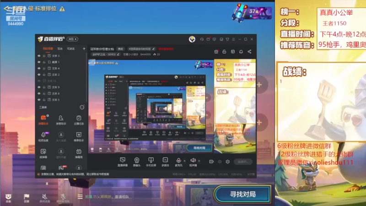The image size is (366, 206).
Task: Click the flag icon in game bar
Action: click(27, 198)
